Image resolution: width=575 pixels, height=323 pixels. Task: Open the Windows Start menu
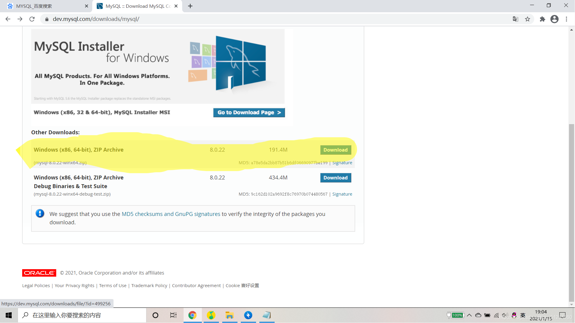[9, 315]
